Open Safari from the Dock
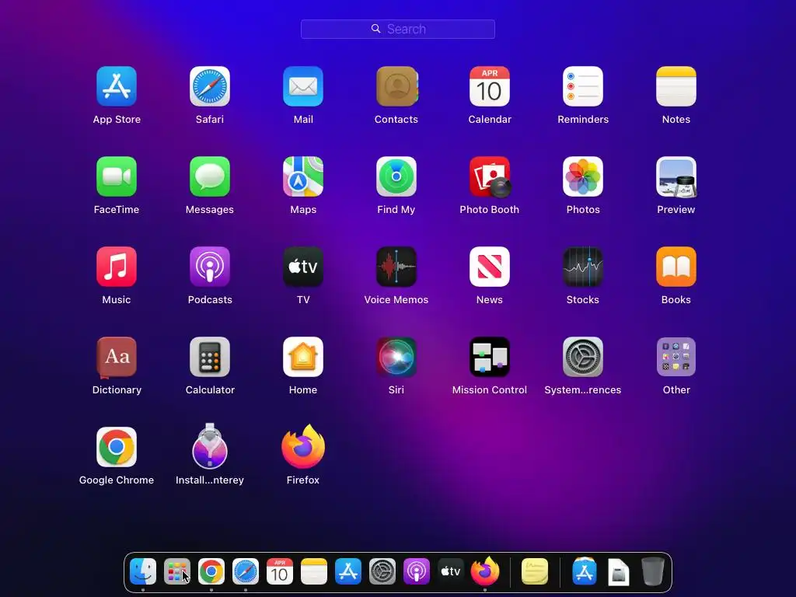Image resolution: width=796 pixels, height=597 pixels. [246, 571]
